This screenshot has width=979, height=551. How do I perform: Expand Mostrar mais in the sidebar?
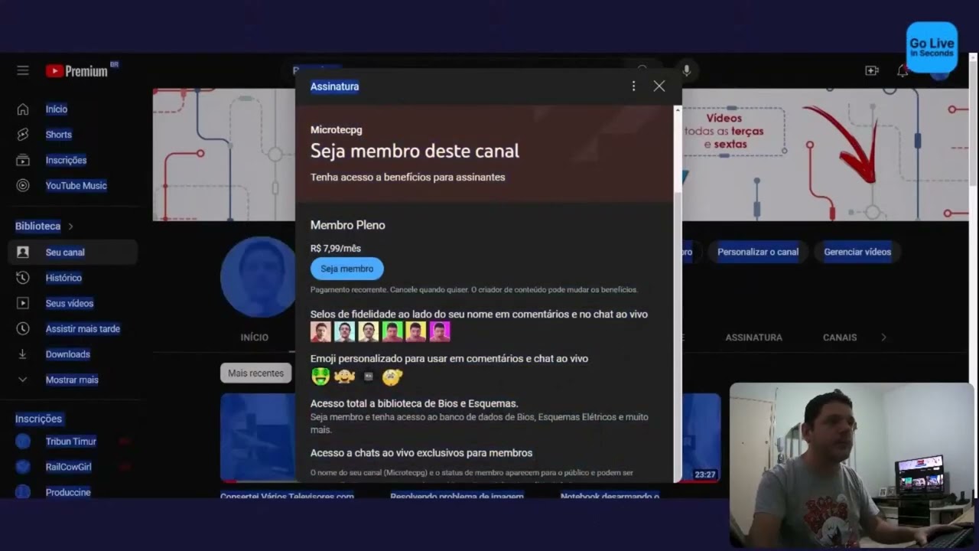click(73, 380)
